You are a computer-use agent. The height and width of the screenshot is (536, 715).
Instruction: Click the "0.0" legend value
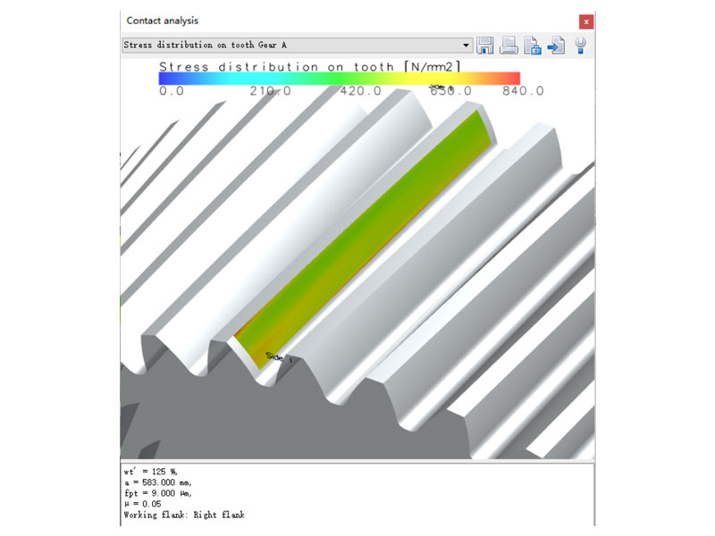(172, 91)
